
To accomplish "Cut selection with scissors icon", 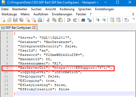I will coord(48,20).
